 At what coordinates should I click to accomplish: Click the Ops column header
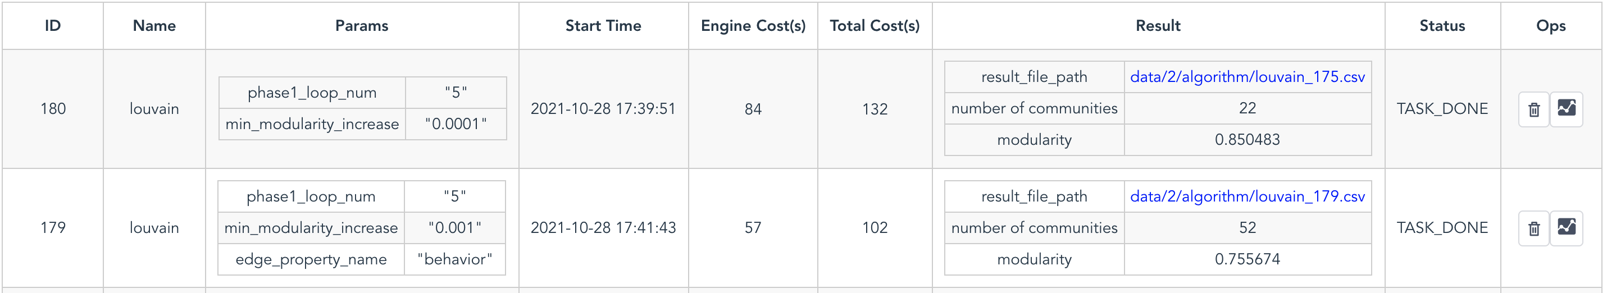(1551, 26)
